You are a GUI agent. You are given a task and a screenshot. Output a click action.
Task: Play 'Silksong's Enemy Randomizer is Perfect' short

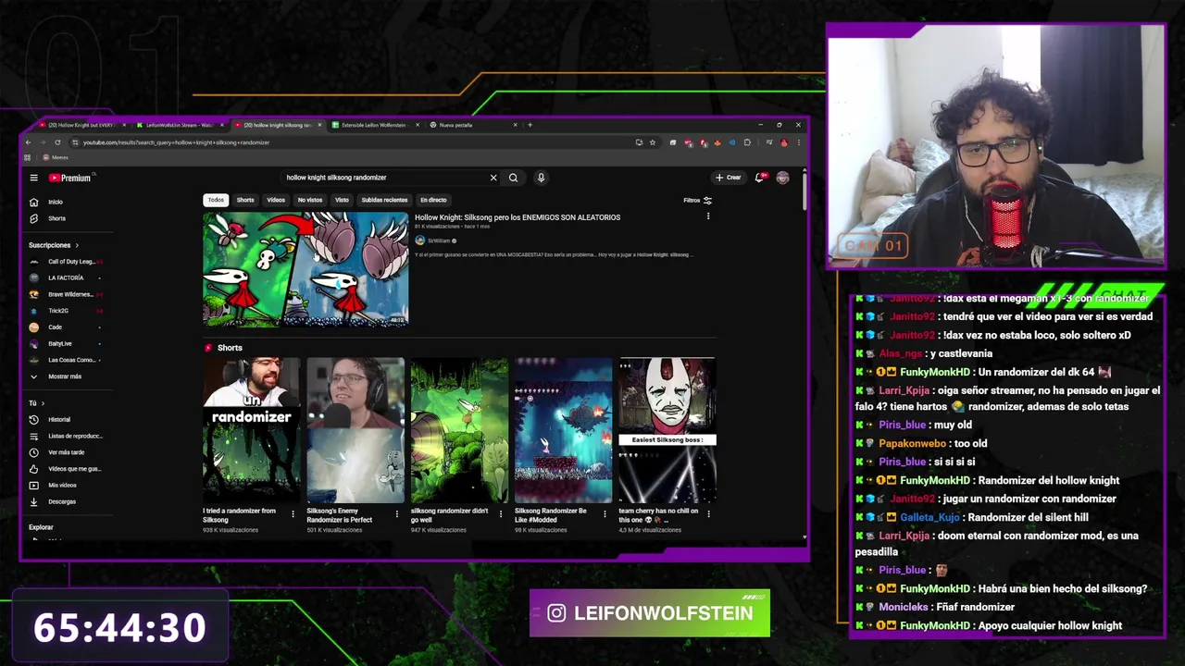tap(355, 429)
